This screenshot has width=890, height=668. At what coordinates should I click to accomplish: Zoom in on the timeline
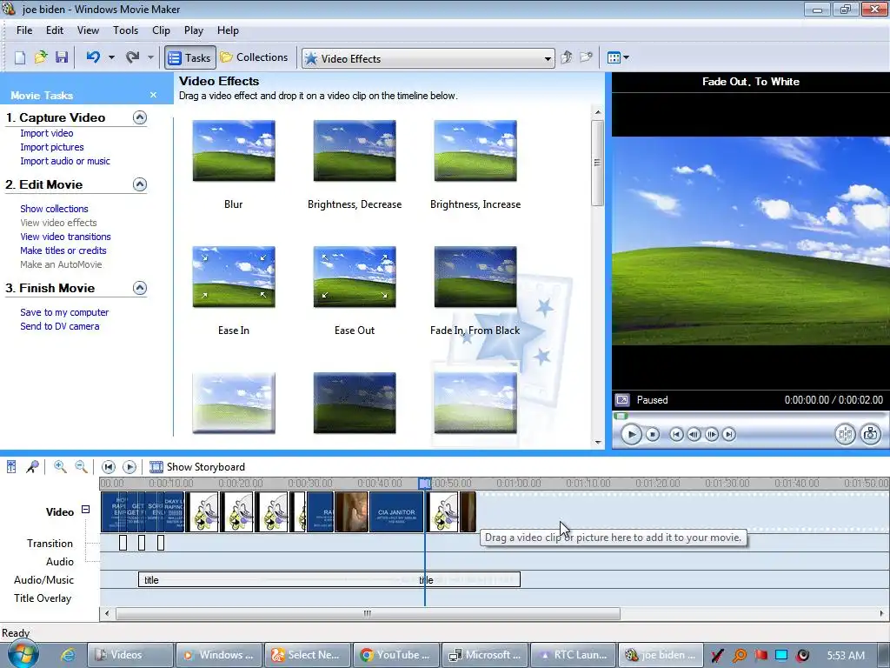pos(60,467)
